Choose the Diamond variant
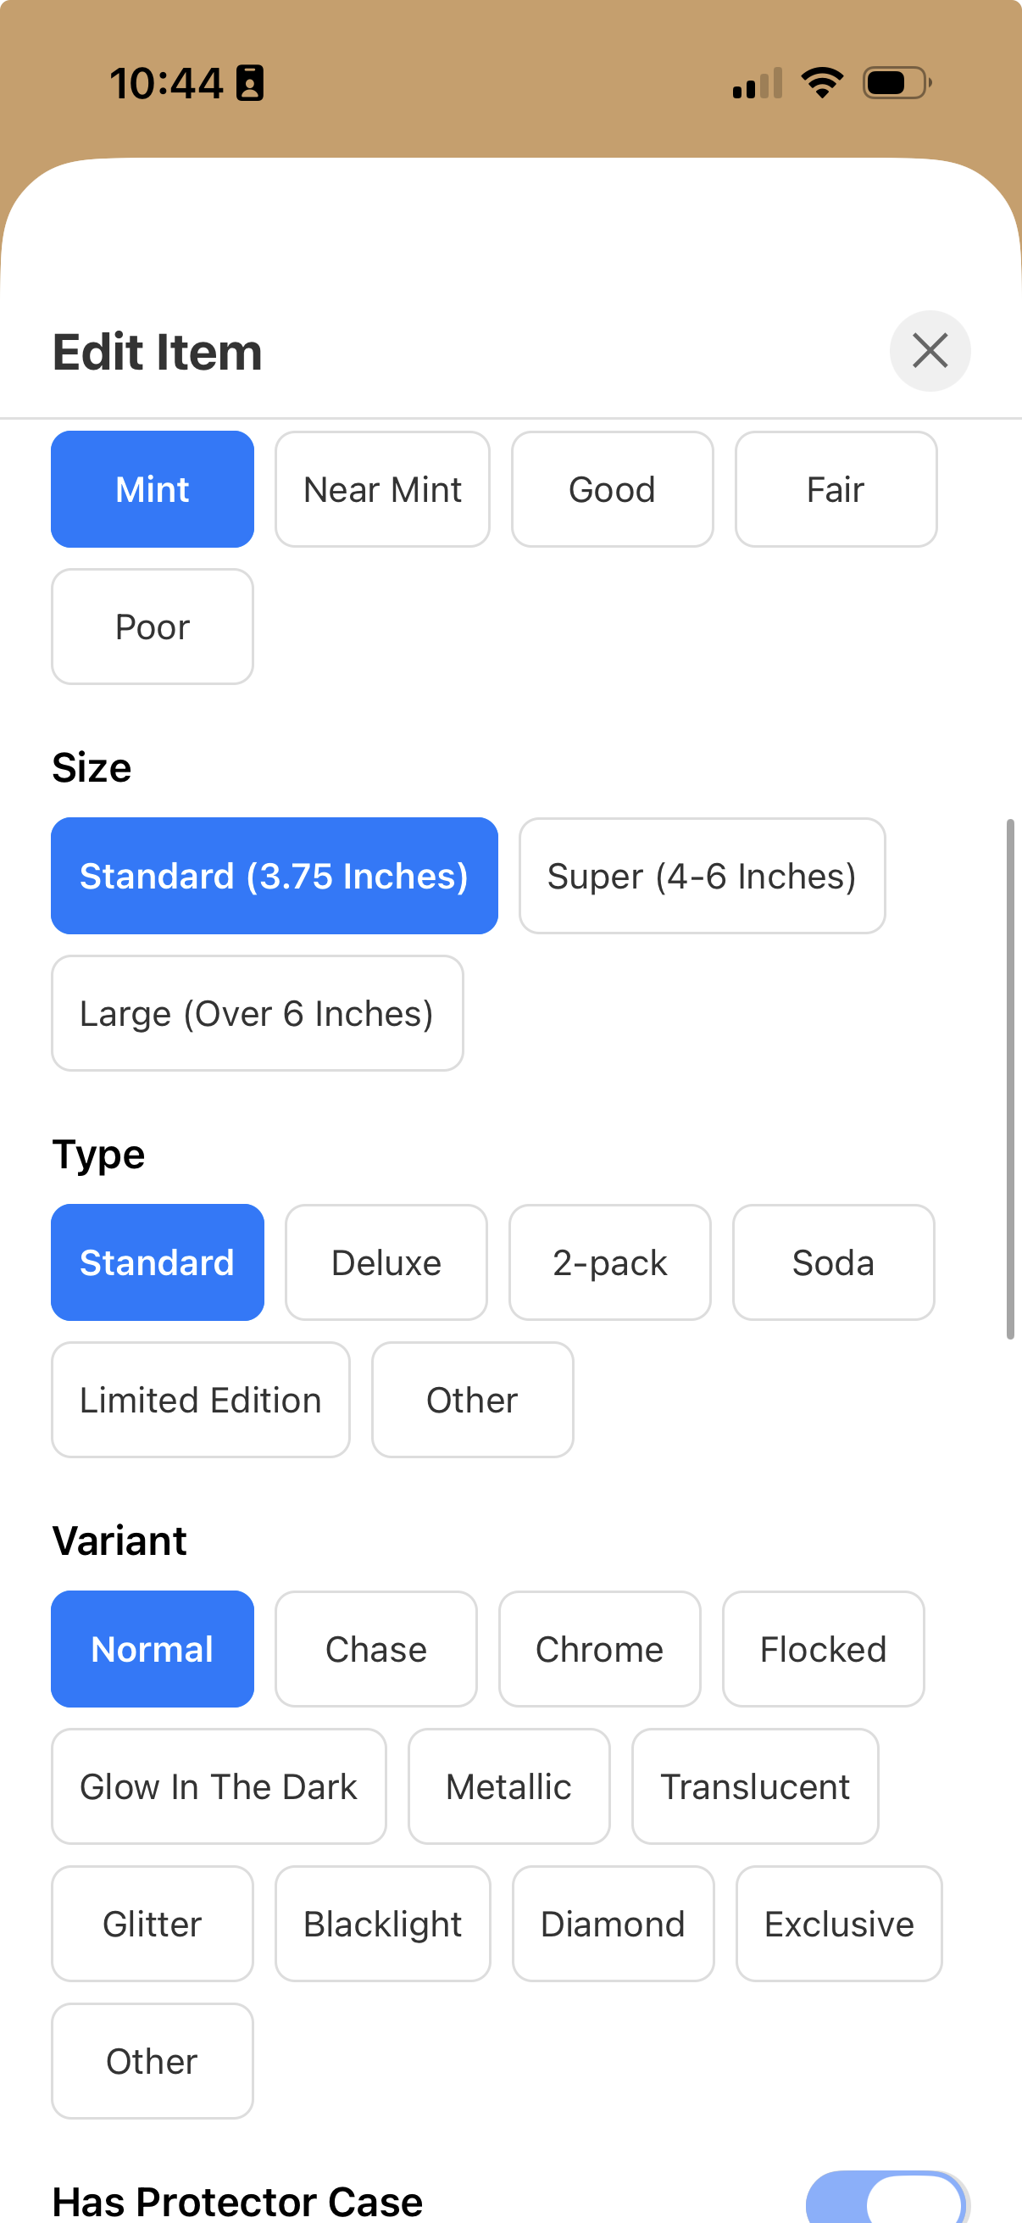The width and height of the screenshot is (1022, 2223). pyautogui.click(x=613, y=1925)
